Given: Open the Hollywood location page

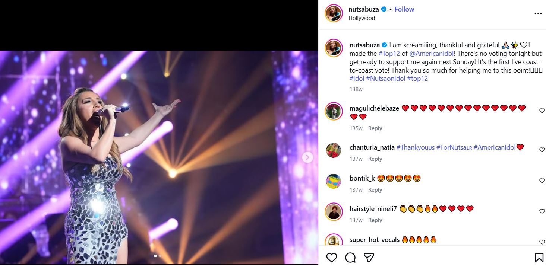Looking at the screenshot, I should [x=361, y=18].
